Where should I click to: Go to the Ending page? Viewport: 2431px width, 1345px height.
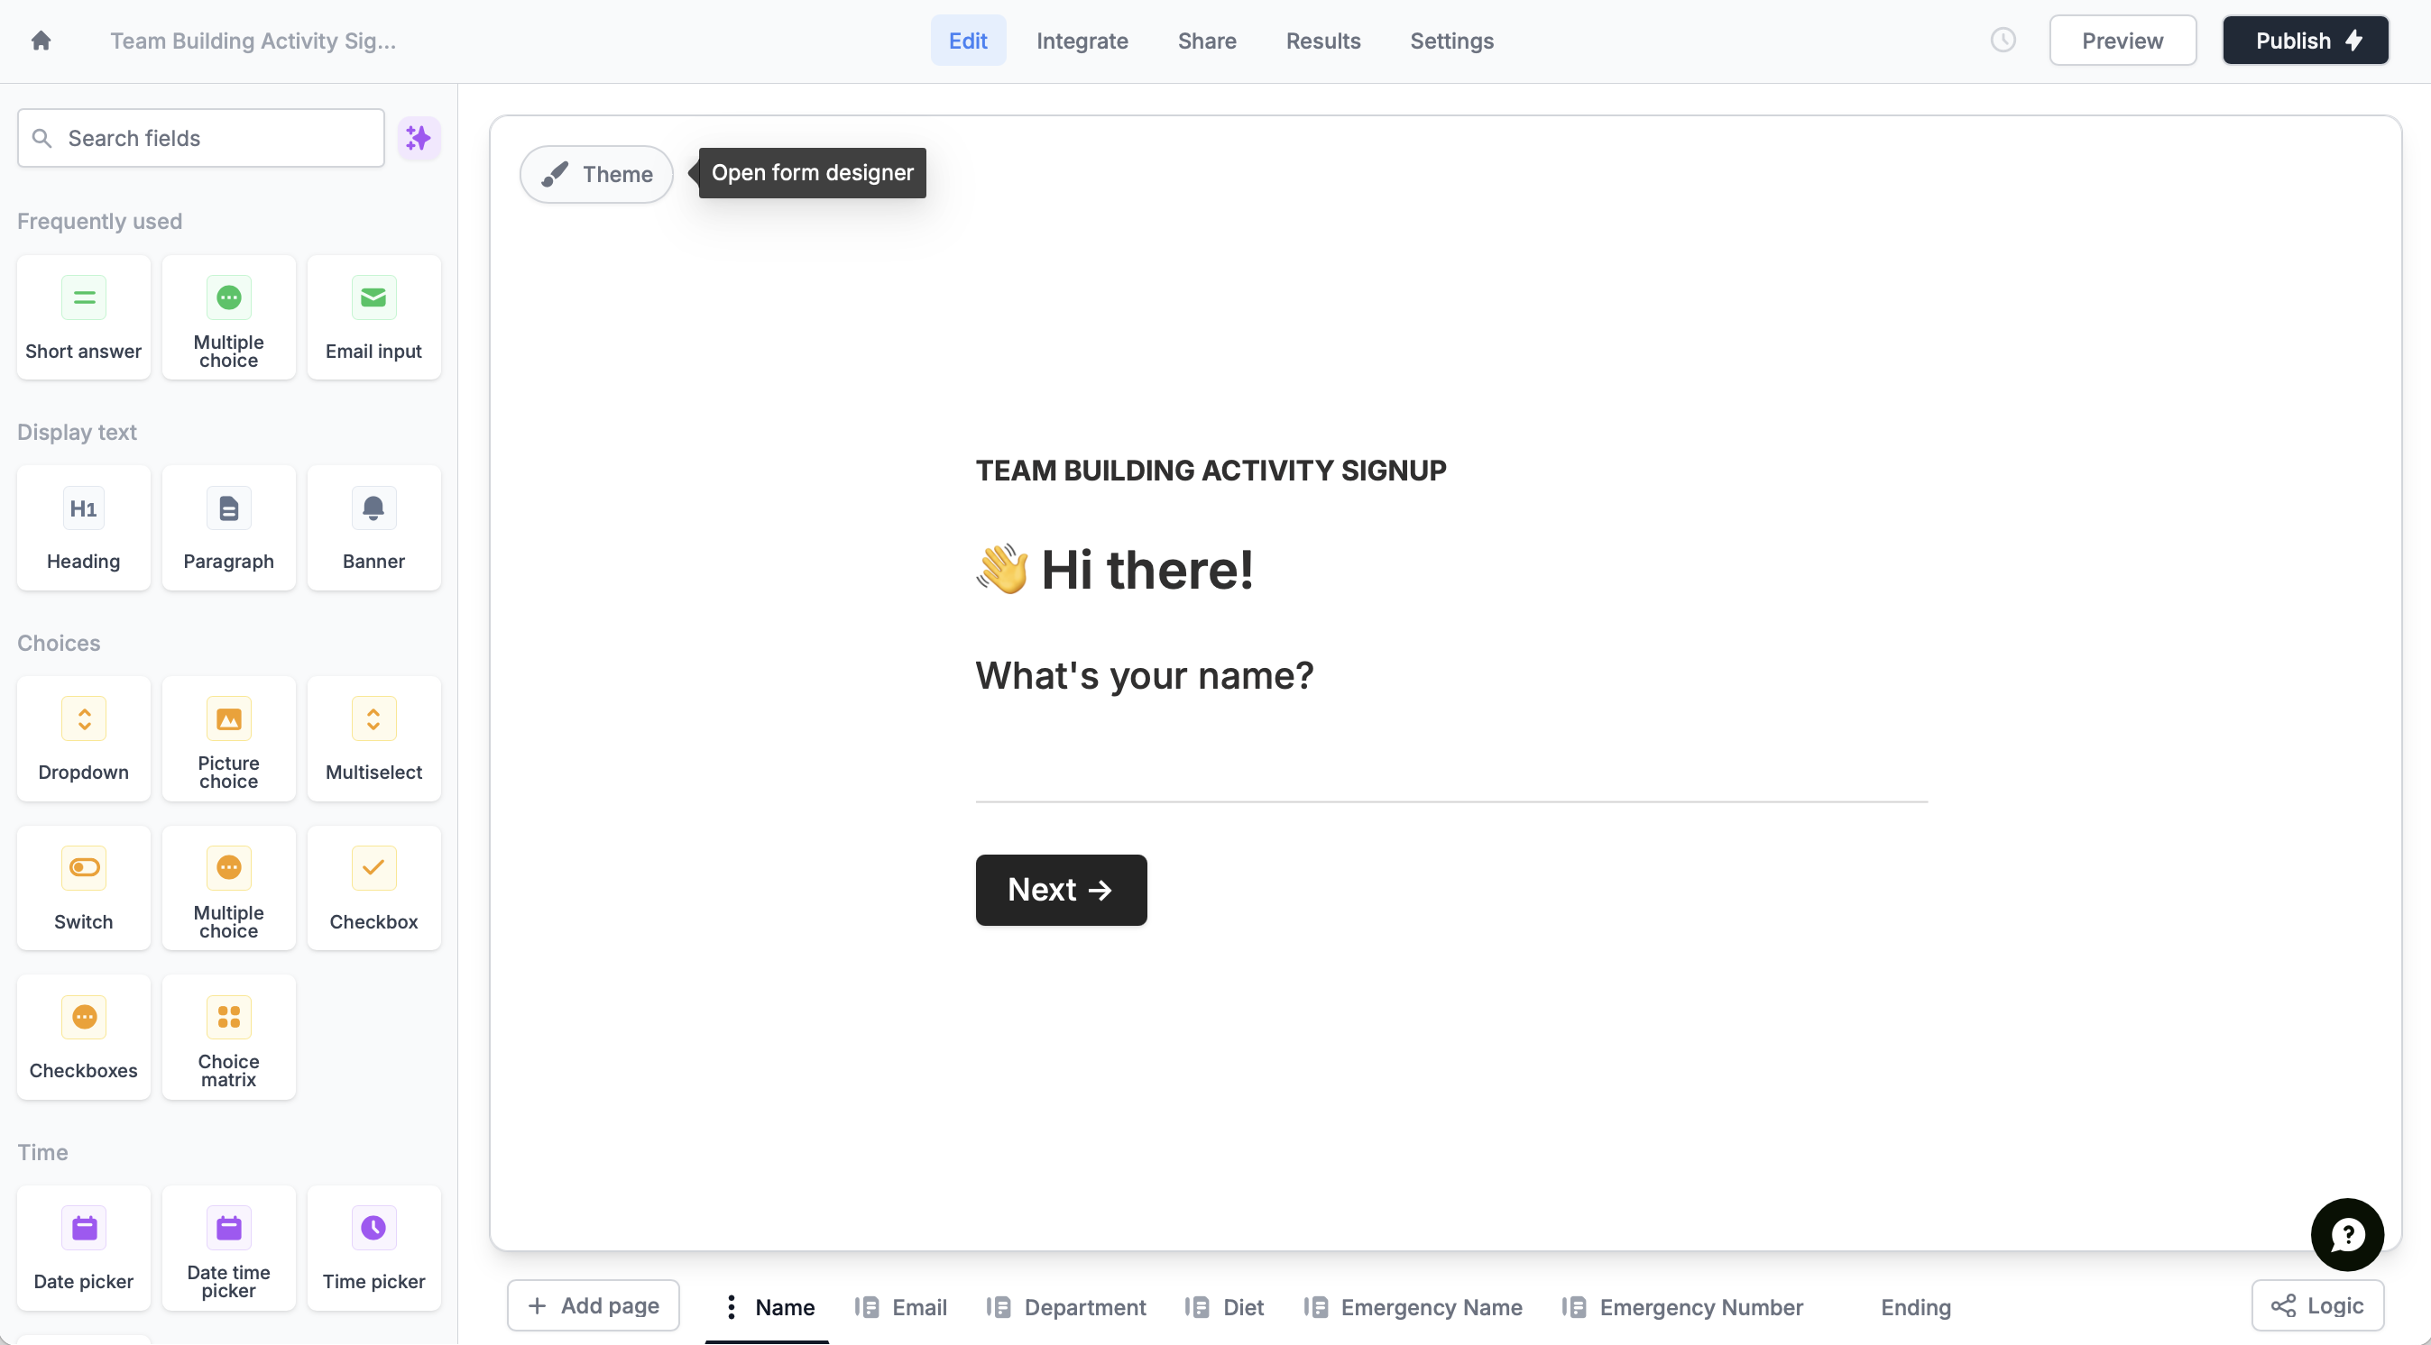pos(1915,1307)
